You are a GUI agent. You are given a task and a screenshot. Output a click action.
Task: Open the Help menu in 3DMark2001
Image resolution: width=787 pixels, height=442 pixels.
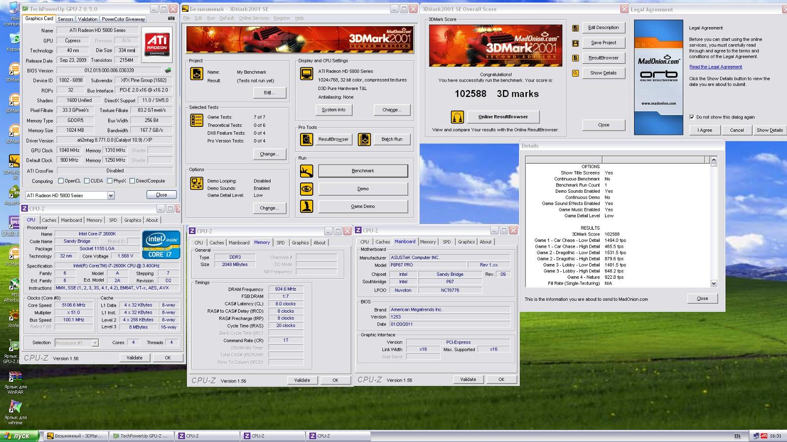tap(300, 18)
